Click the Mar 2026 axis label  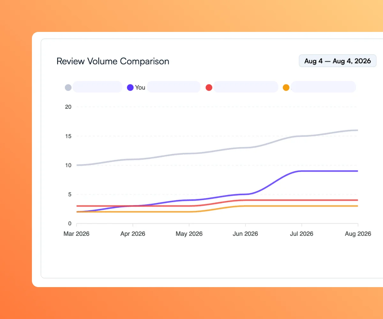click(77, 234)
